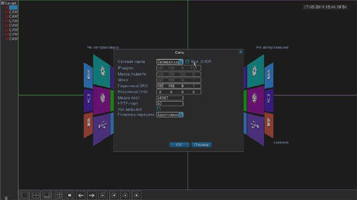This screenshot has width=357, height=200.
Task: Close the Сеть dialog window
Action: tap(241, 52)
